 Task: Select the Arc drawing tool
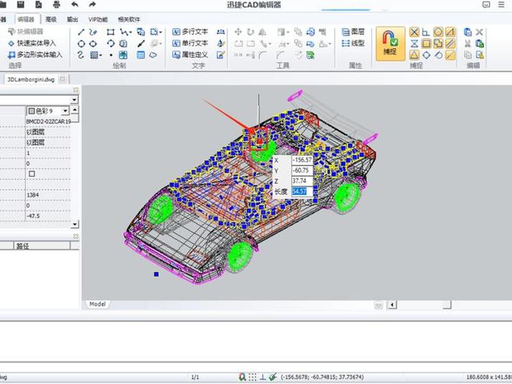(110, 44)
